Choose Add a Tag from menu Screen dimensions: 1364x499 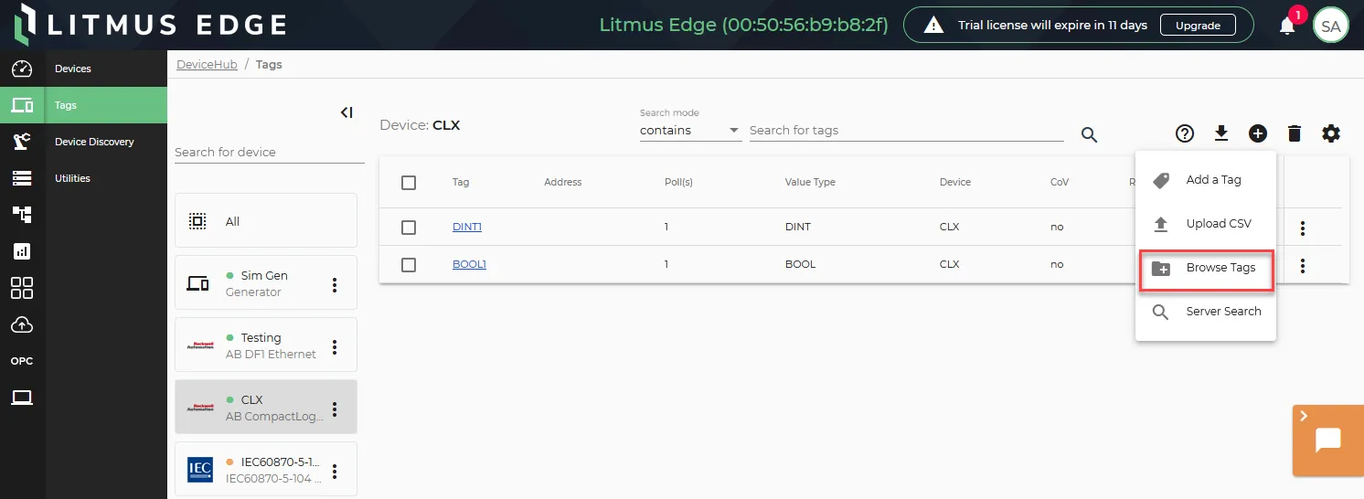(x=1206, y=180)
